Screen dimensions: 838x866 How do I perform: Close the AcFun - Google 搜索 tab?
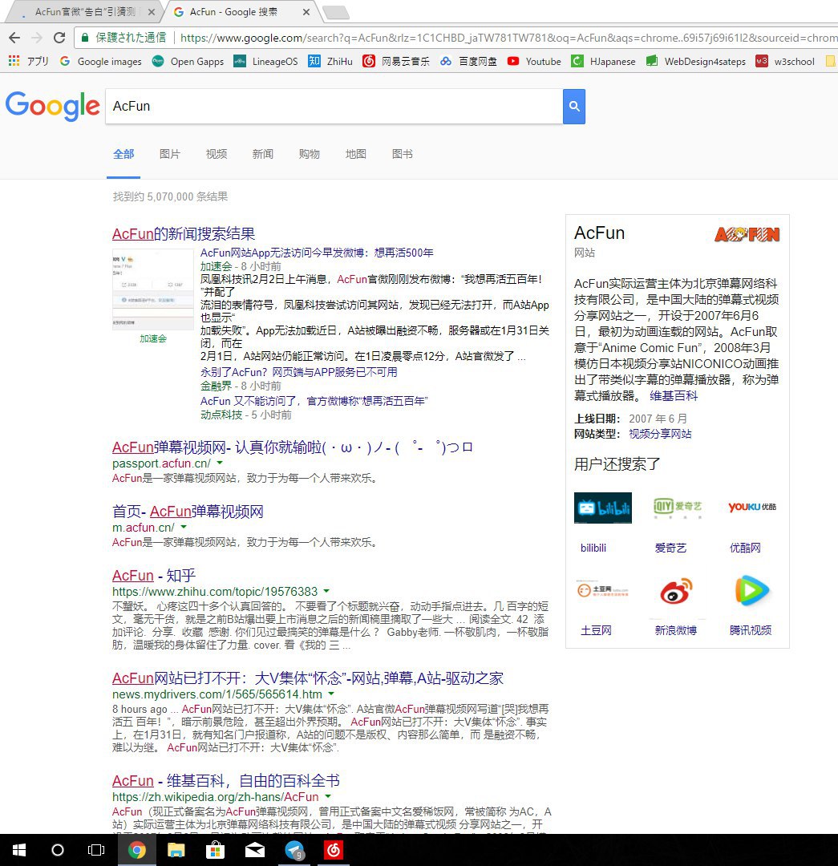coord(306,12)
